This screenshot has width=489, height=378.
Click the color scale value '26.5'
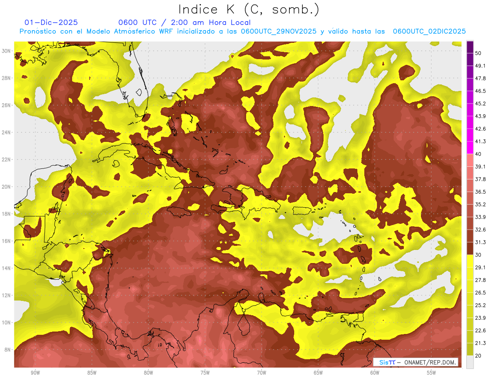[x=480, y=293]
